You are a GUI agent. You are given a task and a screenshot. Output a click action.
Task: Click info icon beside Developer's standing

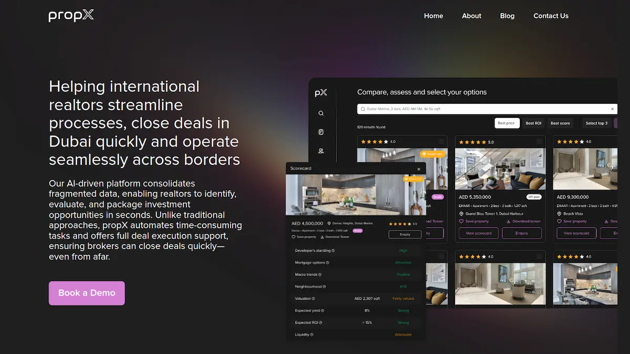pos(333,251)
